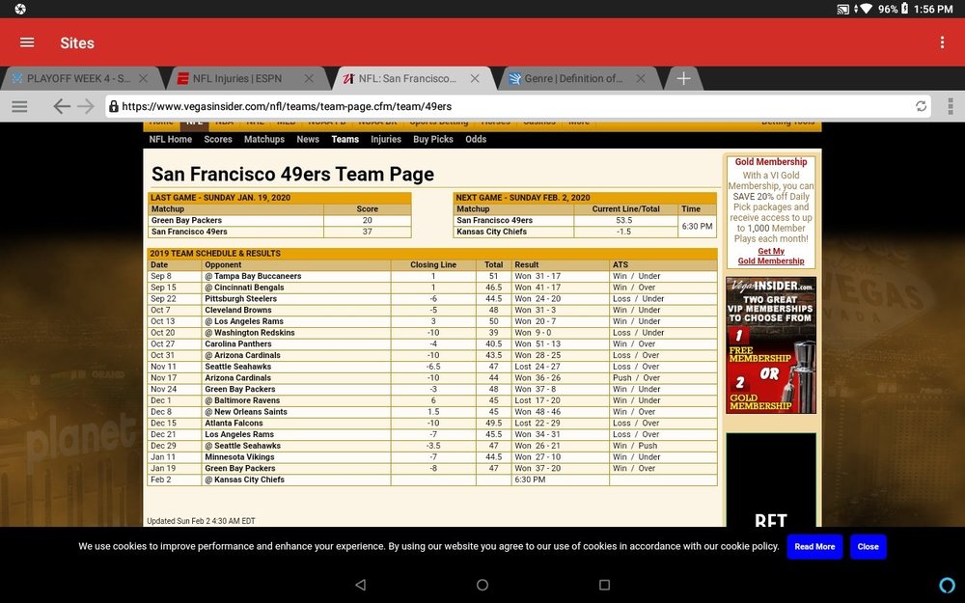965x603 pixels.
Task: Open the Sites hamburger menu
Action: [x=27, y=42]
